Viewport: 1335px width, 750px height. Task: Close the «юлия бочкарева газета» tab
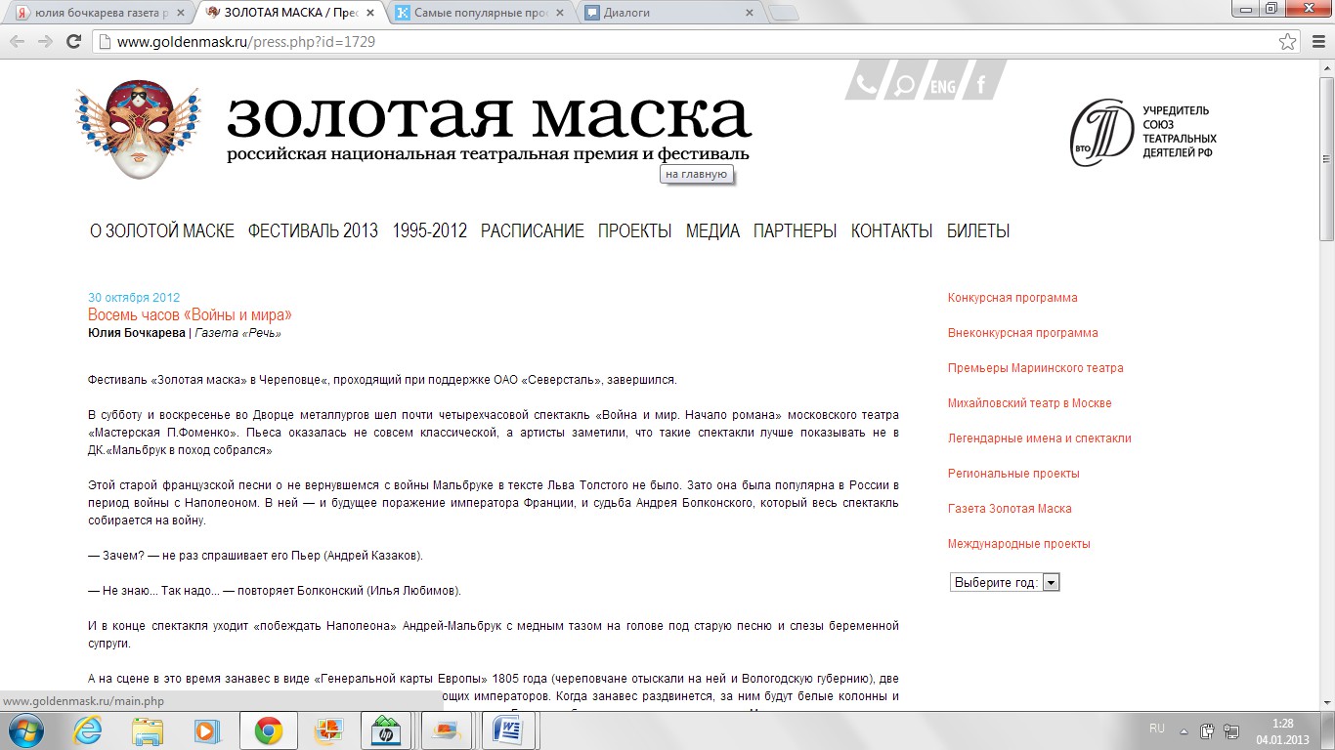point(182,13)
